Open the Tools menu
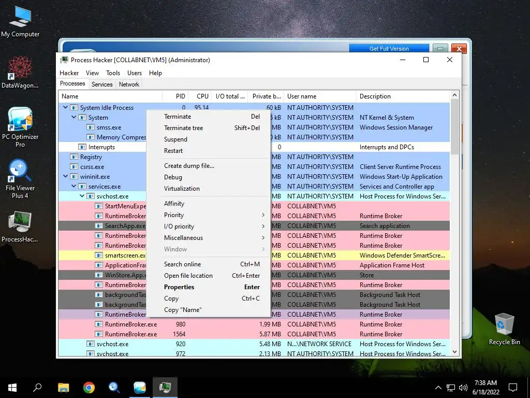 click(113, 73)
